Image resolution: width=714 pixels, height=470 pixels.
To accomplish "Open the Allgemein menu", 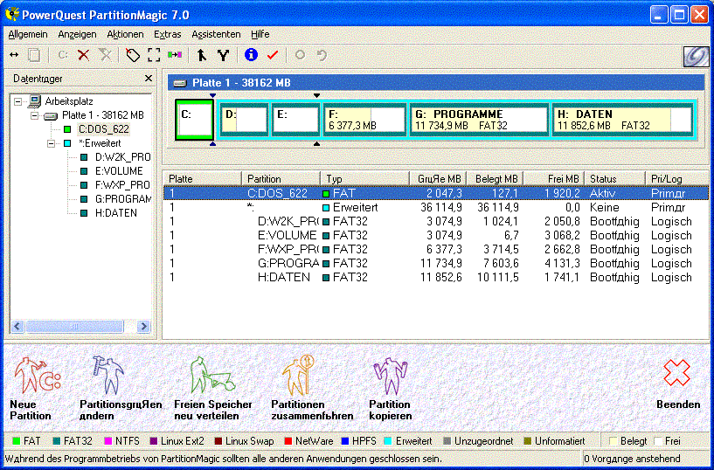I will click(x=28, y=34).
